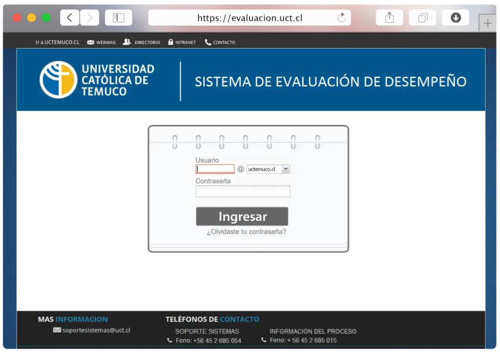Click the 'INFORMACIÓN DEL PROCESO' footer label
Screen dimensions: 500x354
click(x=313, y=332)
